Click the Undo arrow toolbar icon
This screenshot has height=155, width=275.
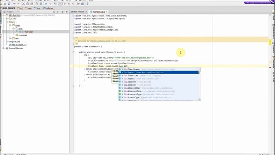[14, 4]
